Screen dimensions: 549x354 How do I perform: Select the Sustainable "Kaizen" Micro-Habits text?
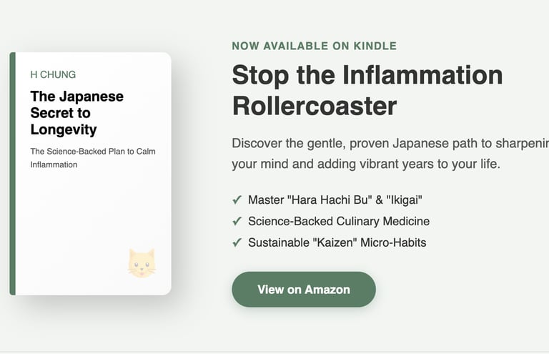(337, 243)
